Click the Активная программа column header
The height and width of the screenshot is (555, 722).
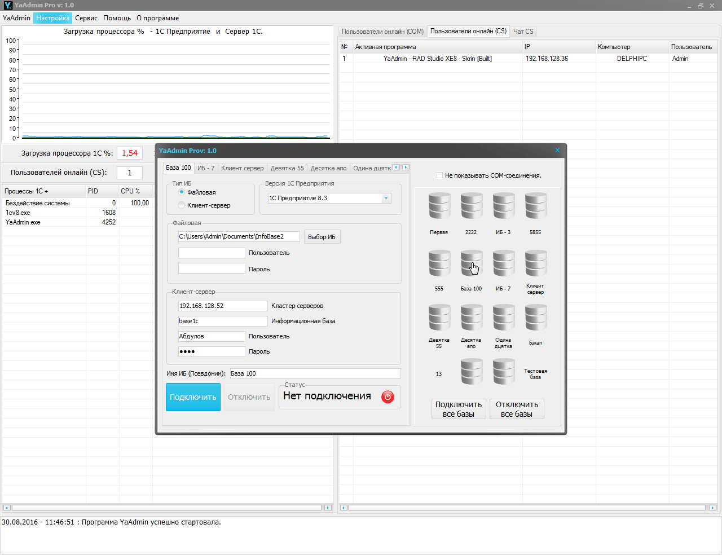point(438,47)
